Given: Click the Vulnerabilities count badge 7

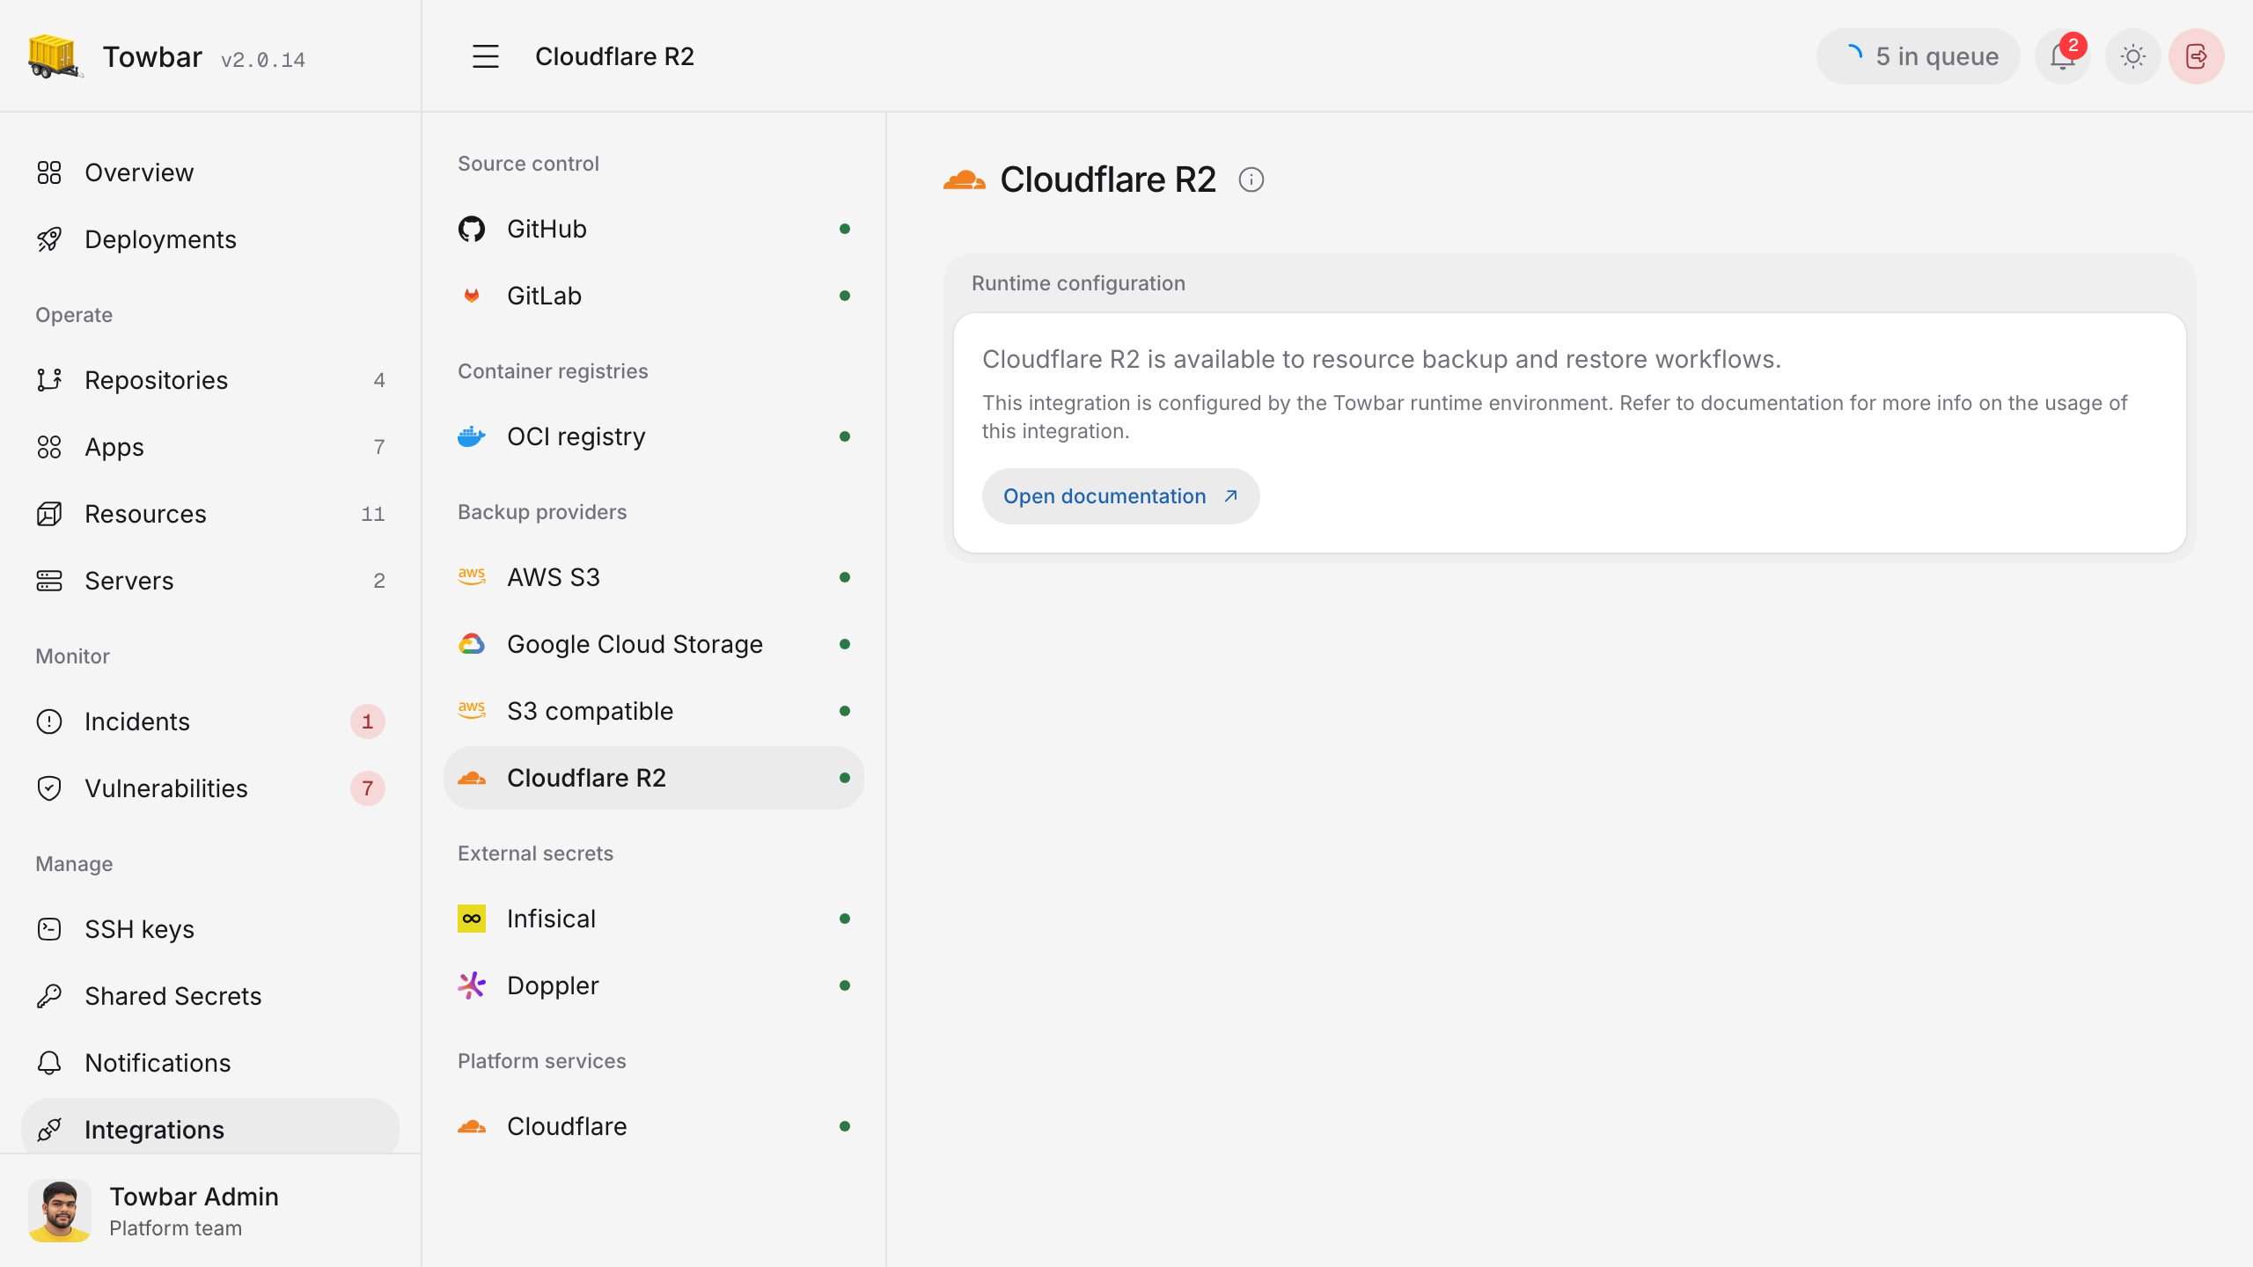Looking at the screenshot, I should [368, 788].
